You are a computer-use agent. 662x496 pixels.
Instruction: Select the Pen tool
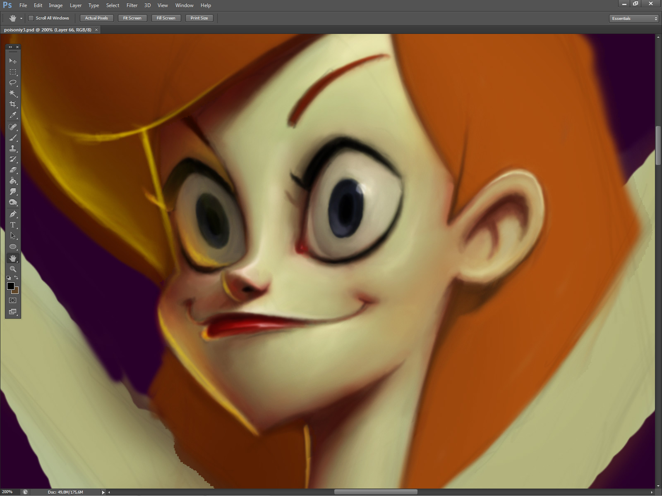(x=13, y=214)
